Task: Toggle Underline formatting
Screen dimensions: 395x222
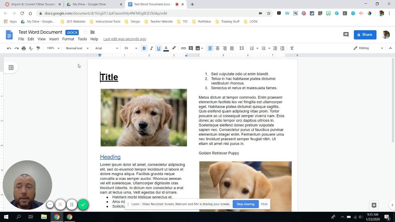Action: coord(159,48)
